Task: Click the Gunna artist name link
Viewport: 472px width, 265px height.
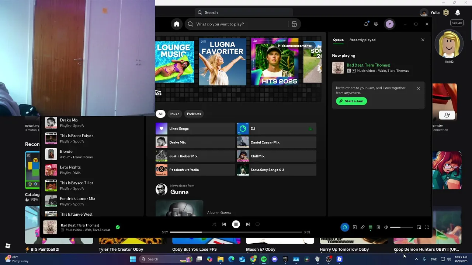Action: coord(179,192)
